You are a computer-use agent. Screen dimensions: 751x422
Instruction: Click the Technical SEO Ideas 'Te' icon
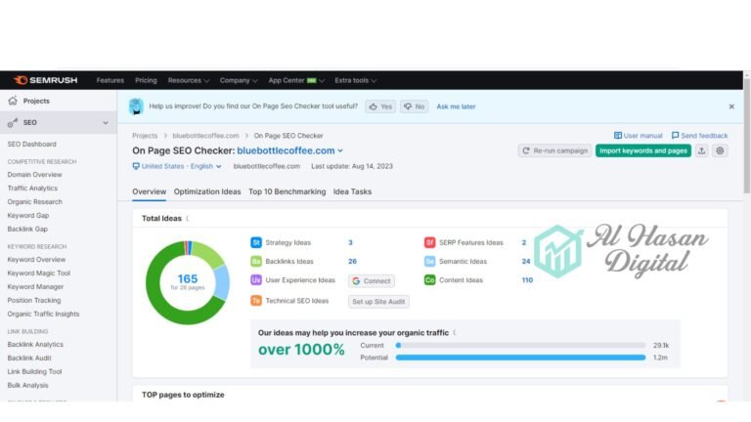coord(256,301)
